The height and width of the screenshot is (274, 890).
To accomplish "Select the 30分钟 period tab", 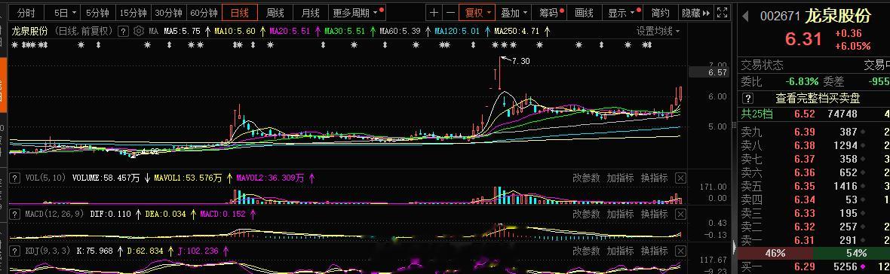I will pyautogui.click(x=169, y=13).
